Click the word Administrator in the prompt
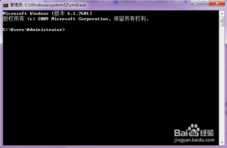This screenshot has width=227, height=148. 45,30
